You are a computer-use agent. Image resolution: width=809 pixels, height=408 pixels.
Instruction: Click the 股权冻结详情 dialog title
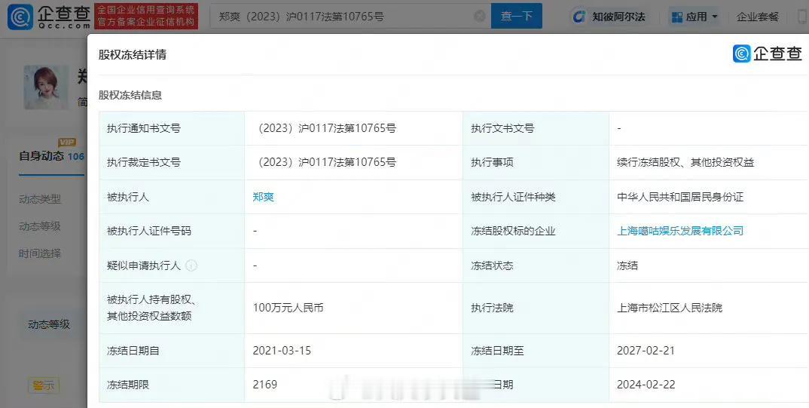click(133, 55)
